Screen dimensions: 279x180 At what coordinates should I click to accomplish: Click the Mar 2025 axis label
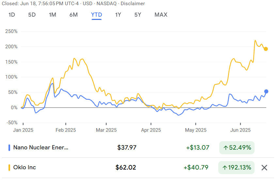click(106, 130)
